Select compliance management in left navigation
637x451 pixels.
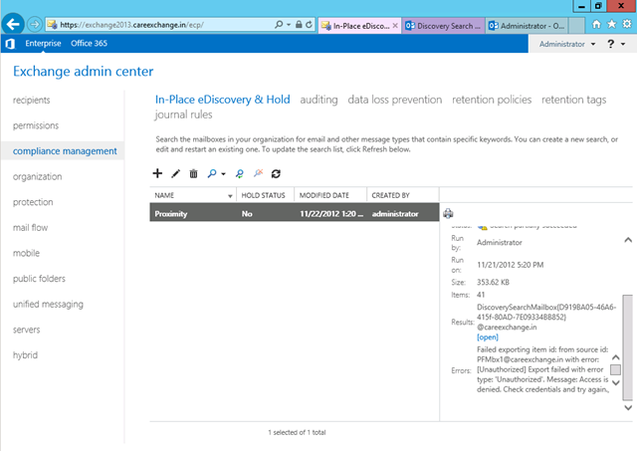click(x=65, y=150)
